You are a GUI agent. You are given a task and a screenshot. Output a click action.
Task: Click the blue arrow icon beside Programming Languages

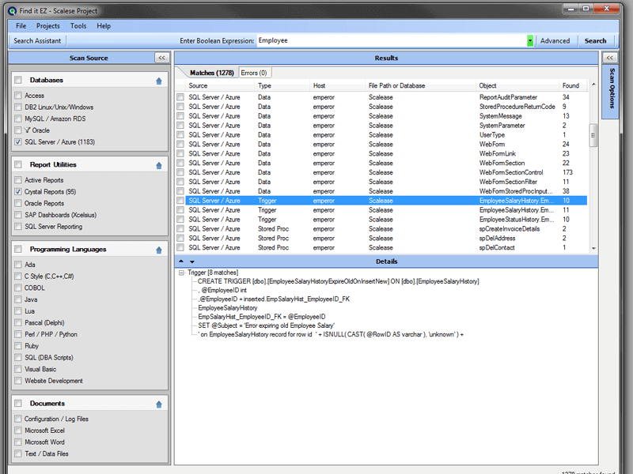pos(159,250)
